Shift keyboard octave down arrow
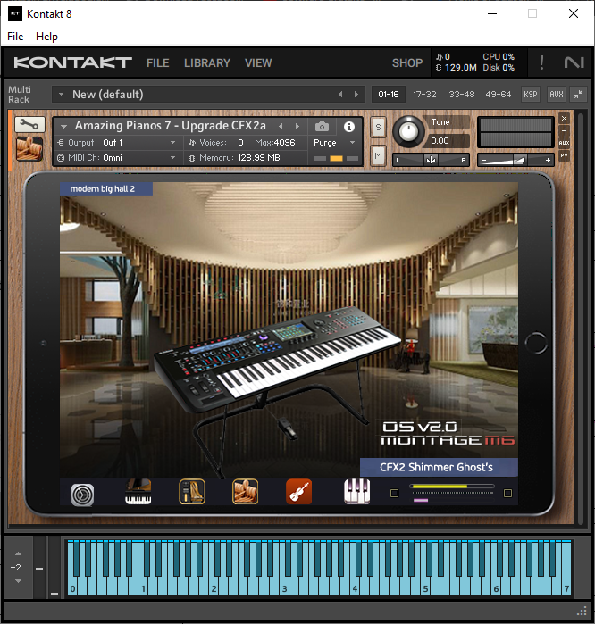The width and height of the screenshot is (595, 624). click(x=18, y=581)
